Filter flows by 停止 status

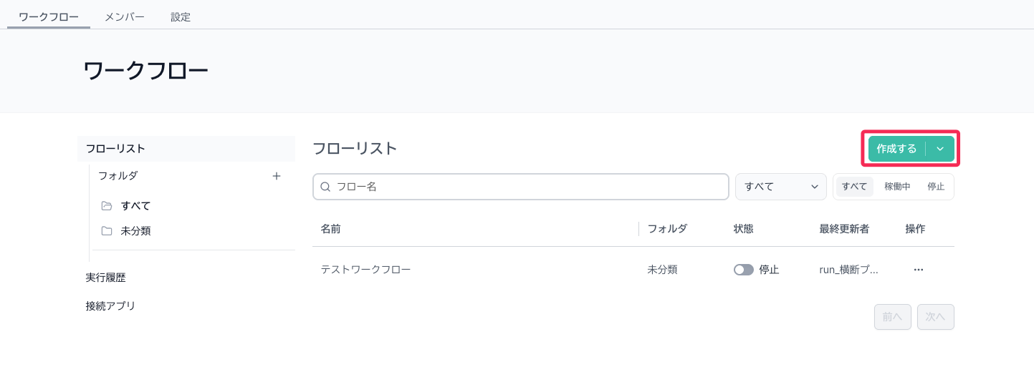click(936, 187)
